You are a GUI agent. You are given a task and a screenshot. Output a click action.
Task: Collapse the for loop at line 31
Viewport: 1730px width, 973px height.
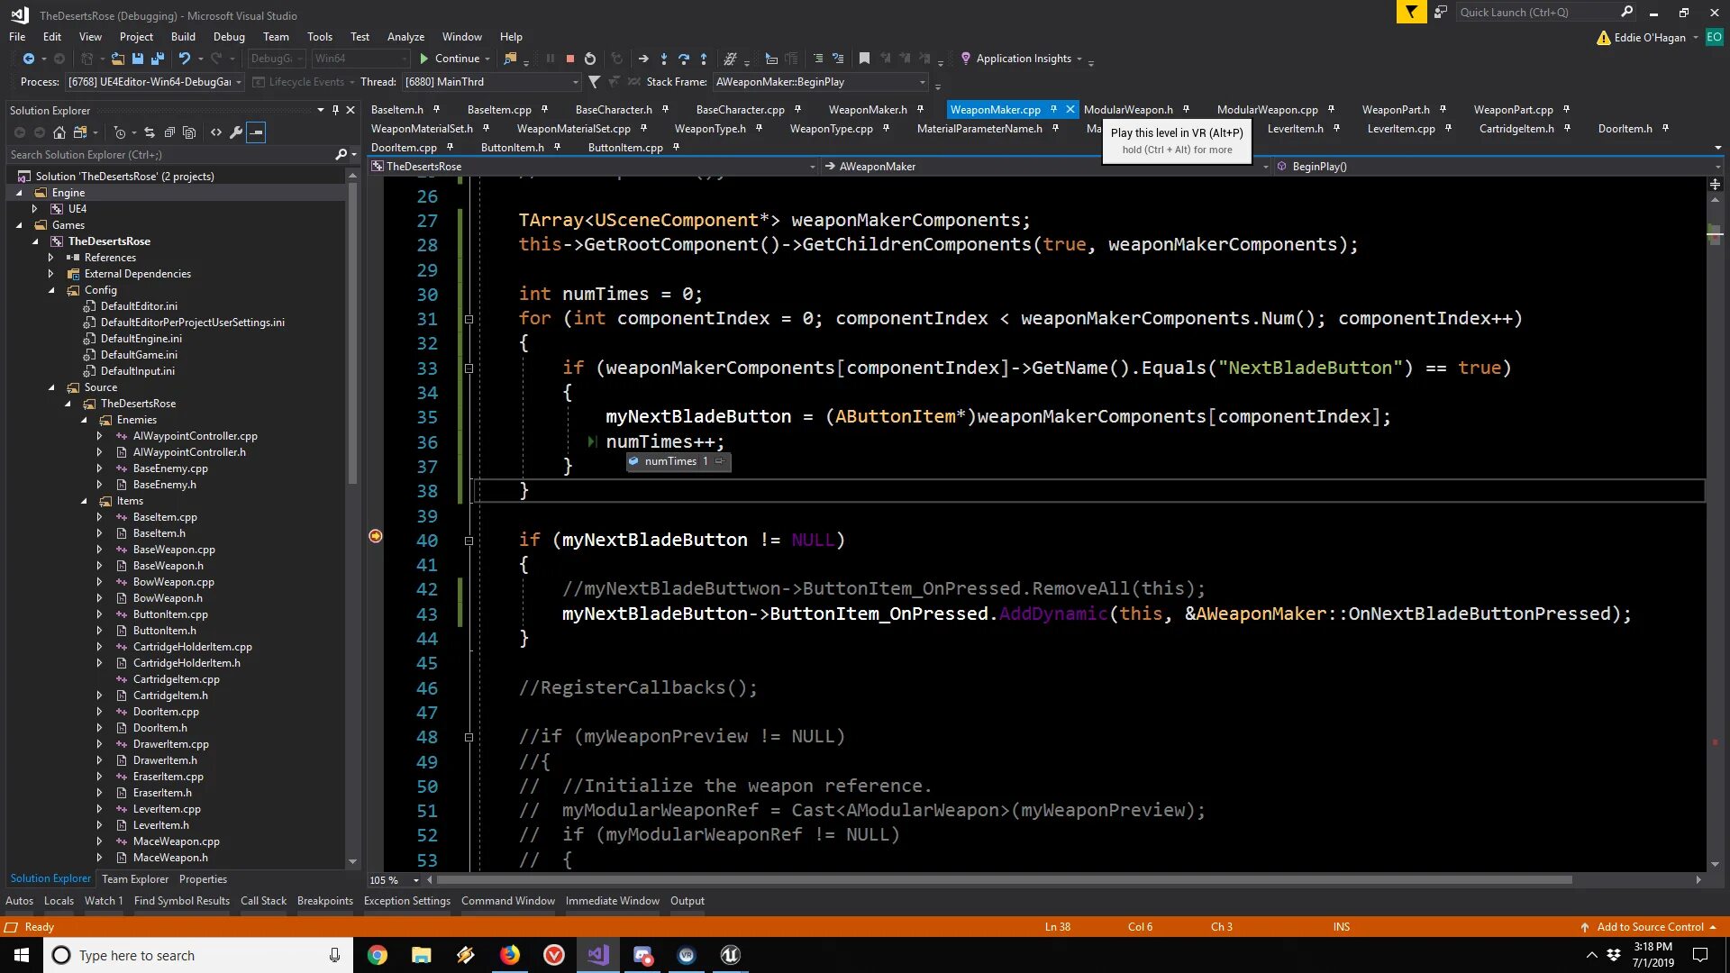click(x=469, y=319)
